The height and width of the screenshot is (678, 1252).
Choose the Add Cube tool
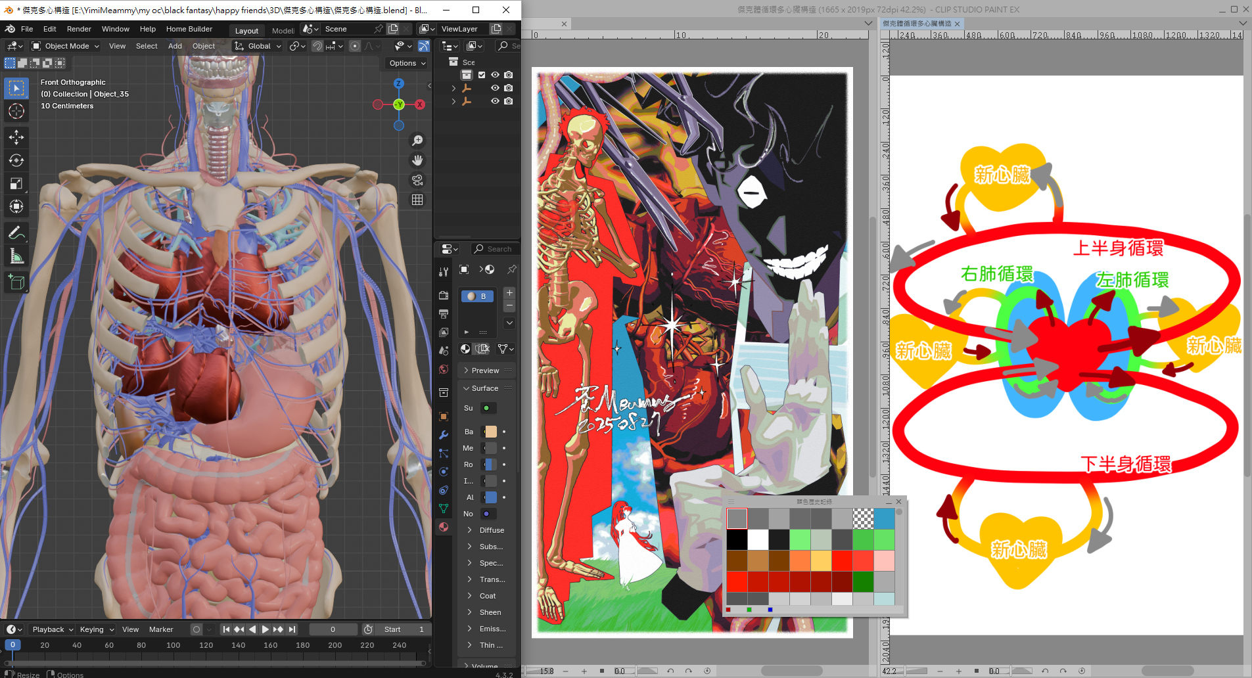click(16, 283)
